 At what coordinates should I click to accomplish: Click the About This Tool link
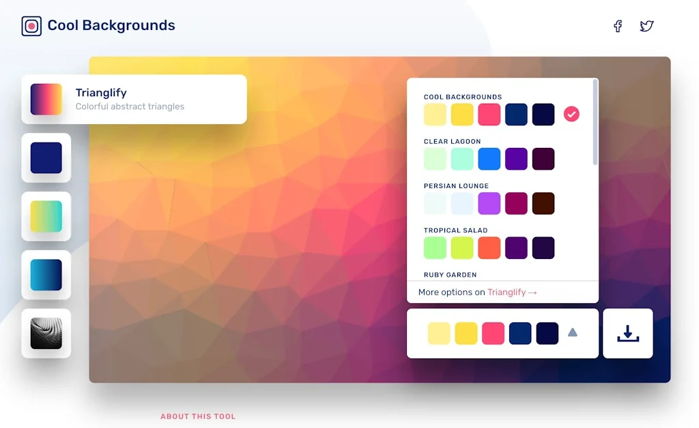click(198, 416)
